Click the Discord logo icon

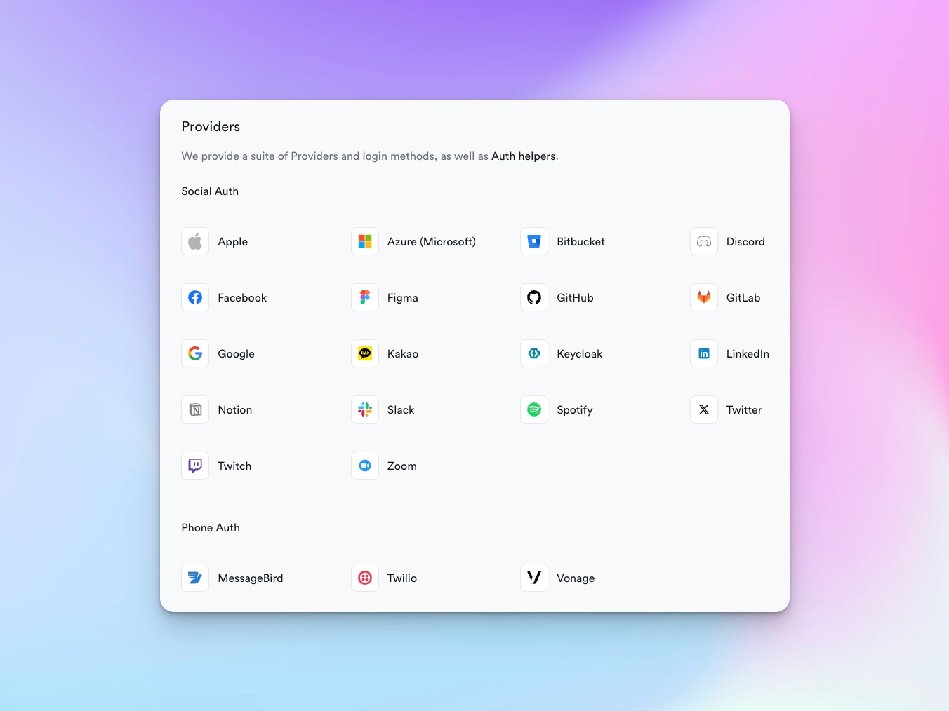pos(704,241)
